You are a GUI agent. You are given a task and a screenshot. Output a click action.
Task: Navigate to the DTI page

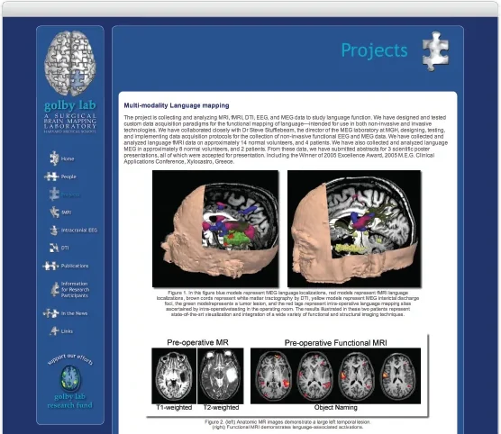(65, 248)
